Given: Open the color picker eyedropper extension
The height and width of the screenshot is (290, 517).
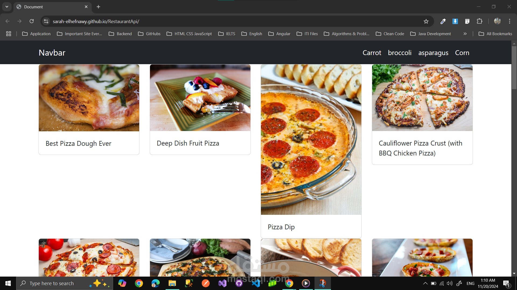Looking at the screenshot, I should 443,21.
